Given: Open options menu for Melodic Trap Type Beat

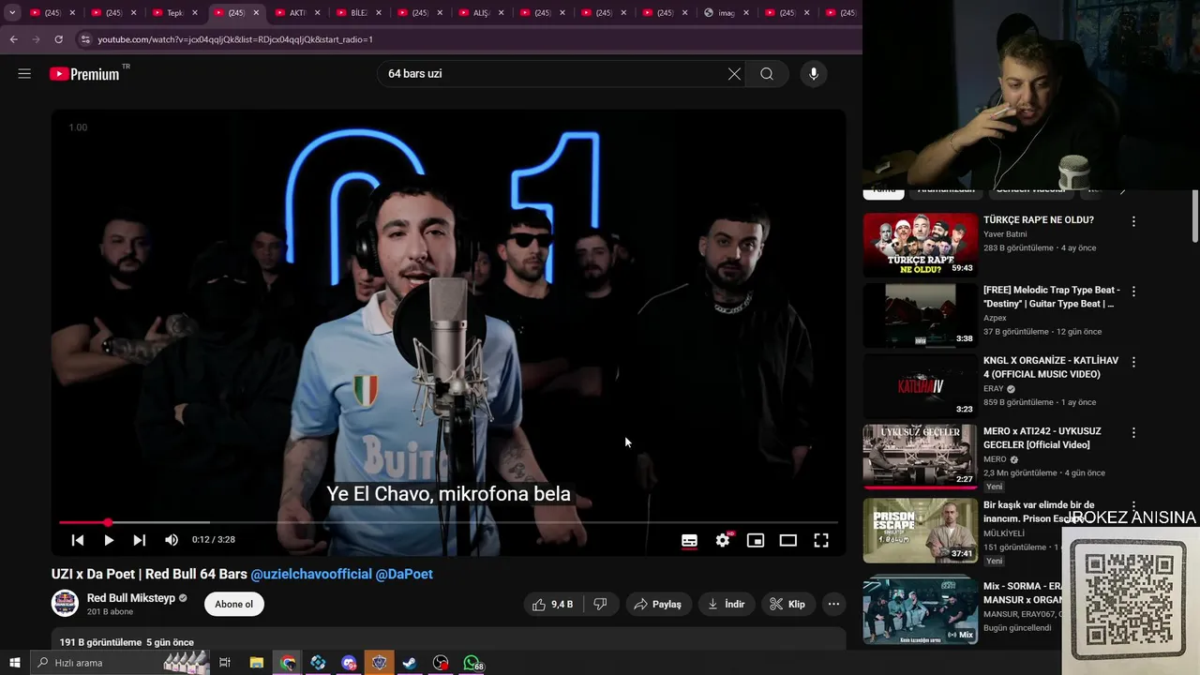Looking at the screenshot, I should tap(1133, 292).
